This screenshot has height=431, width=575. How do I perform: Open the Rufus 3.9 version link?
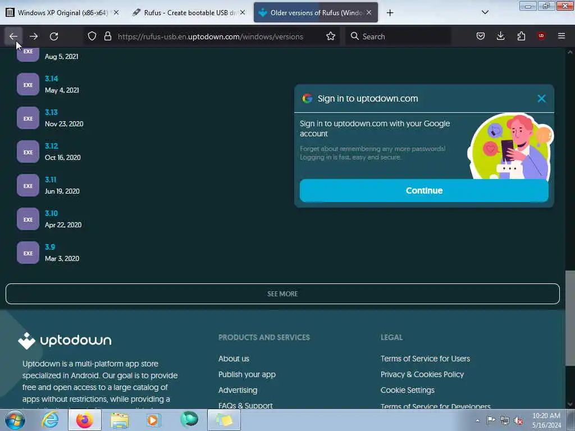(50, 247)
